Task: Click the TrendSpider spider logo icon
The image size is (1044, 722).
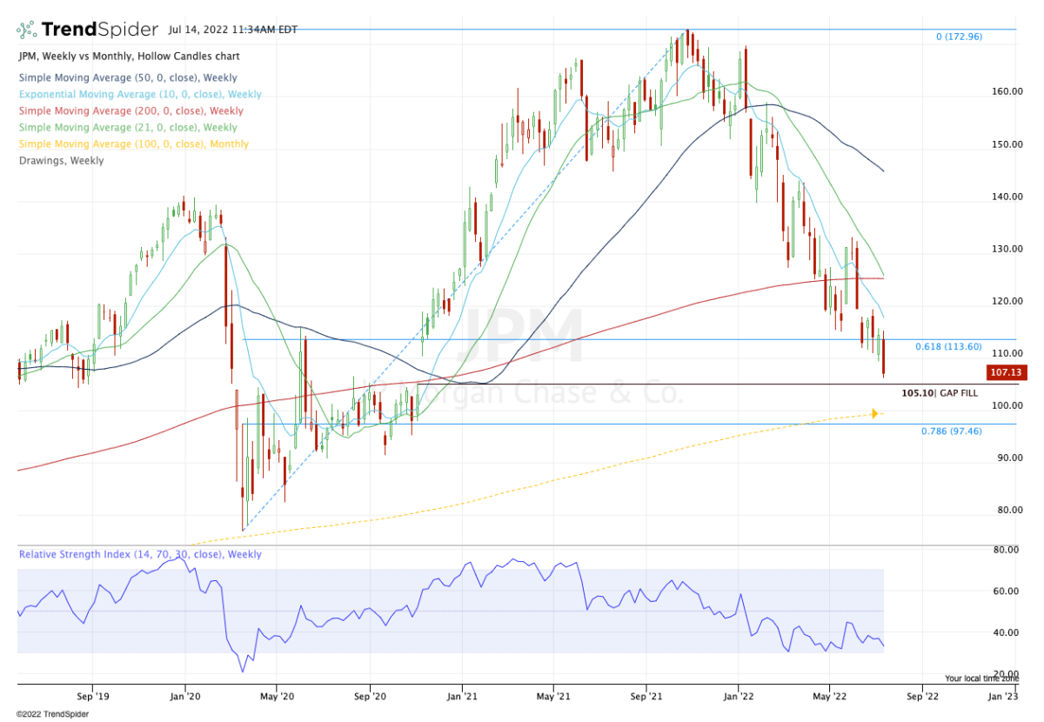Action: 27,30
